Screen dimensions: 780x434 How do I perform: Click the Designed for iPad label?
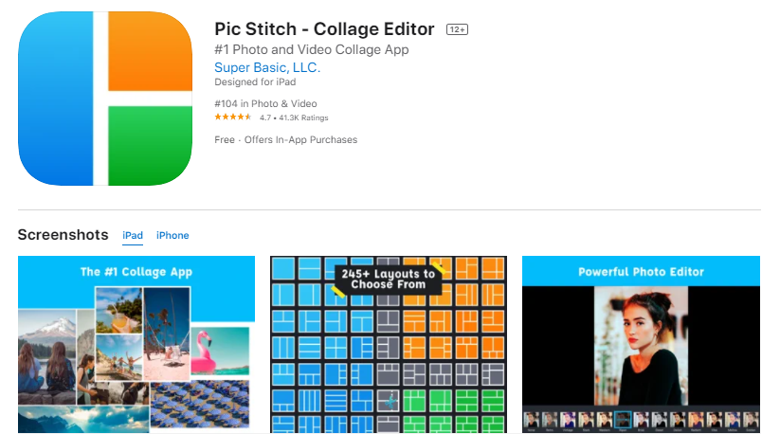tap(248, 81)
